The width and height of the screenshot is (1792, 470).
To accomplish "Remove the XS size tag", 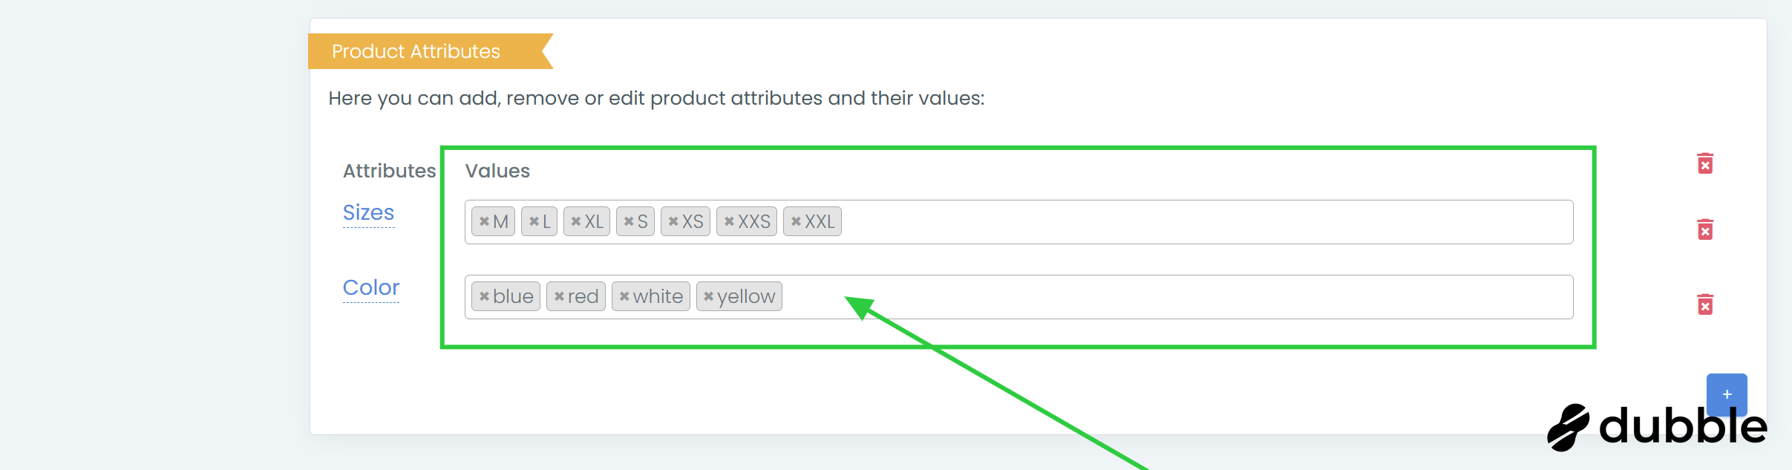I will (x=673, y=221).
